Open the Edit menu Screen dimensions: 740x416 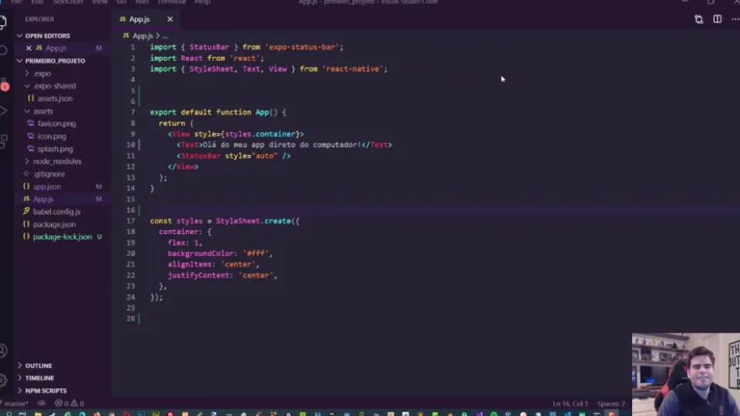click(x=37, y=2)
